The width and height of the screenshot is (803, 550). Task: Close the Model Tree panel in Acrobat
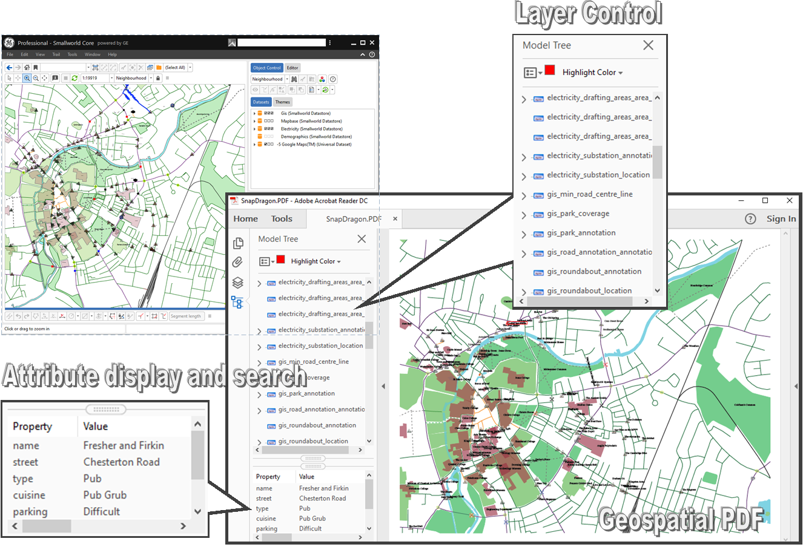[x=362, y=239]
